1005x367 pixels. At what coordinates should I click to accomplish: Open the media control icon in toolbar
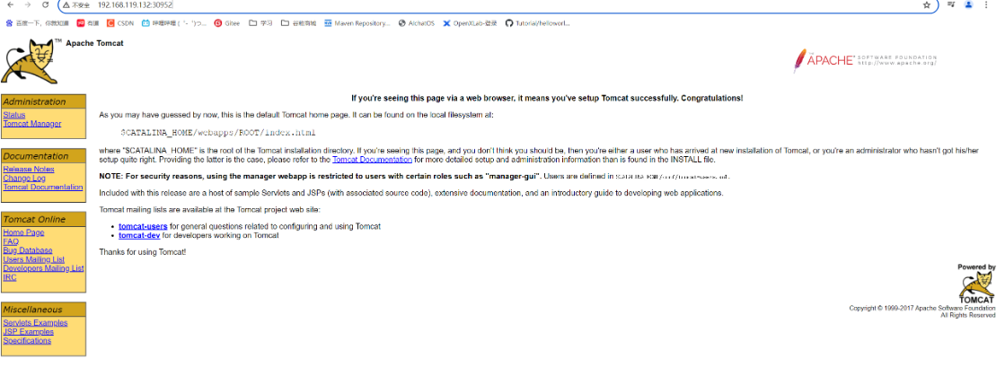pyautogui.click(x=952, y=4)
